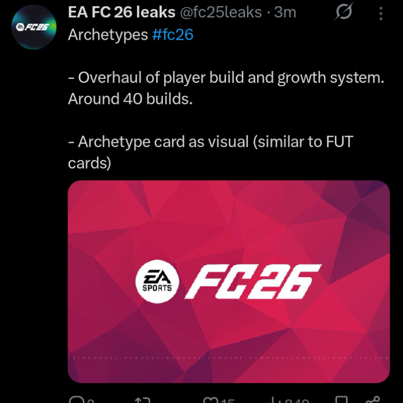Open the EA FC 26 leaks profile avatar
Screen dimensions: 403x403
pos(31,27)
